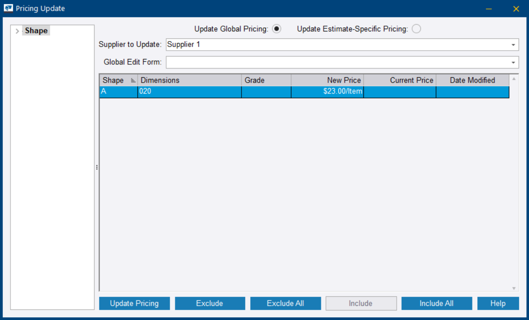Click the scrollbar down arrow in the grid
Image resolution: width=529 pixels, height=320 pixels.
(x=514, y=289)
